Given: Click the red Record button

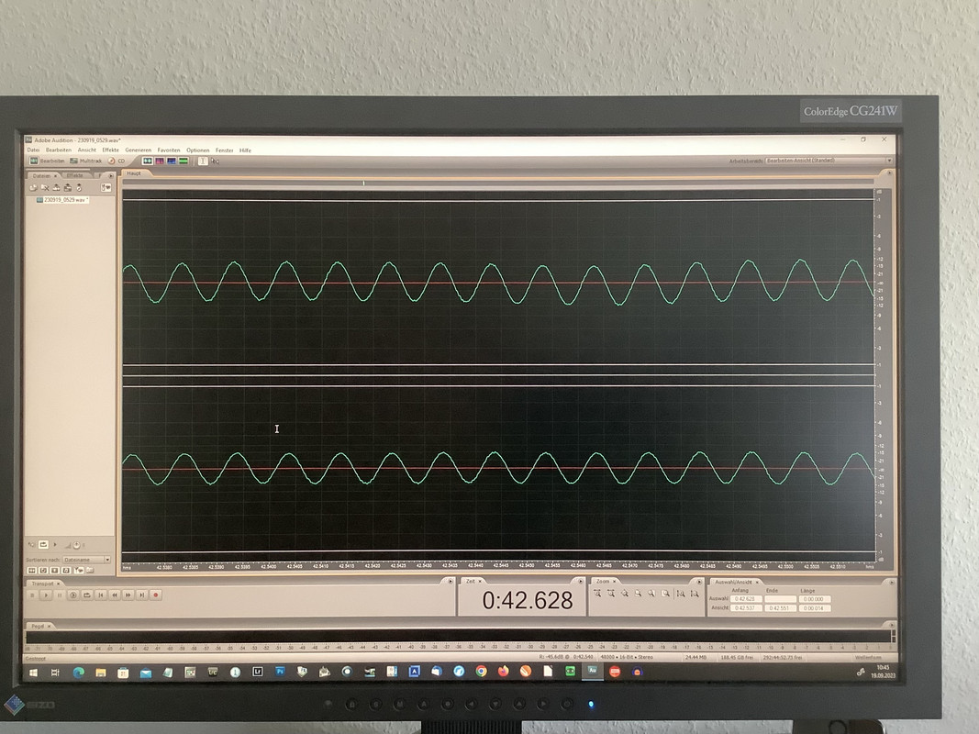Looking at the screenshot, I should tap(155, 595).
